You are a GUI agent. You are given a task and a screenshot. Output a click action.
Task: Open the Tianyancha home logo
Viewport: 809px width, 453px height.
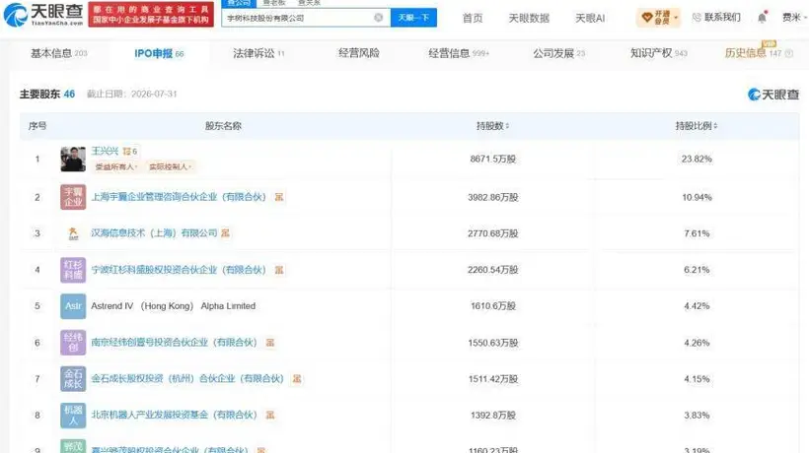click(43, 15)
